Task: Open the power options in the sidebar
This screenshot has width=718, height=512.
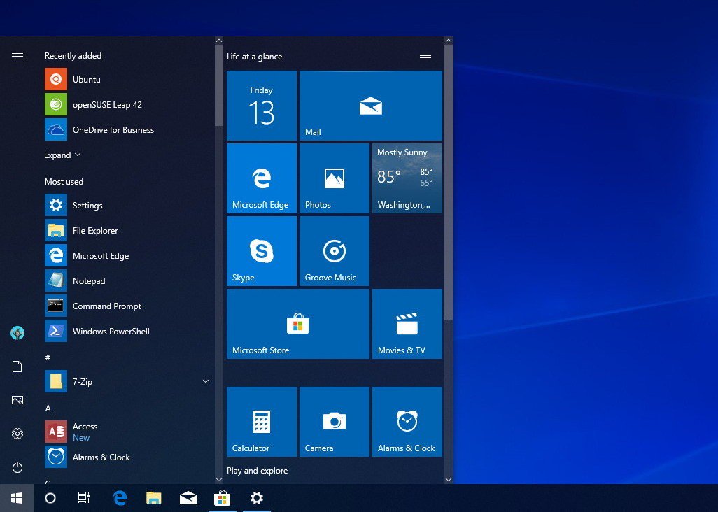Action: coord(17,467)
